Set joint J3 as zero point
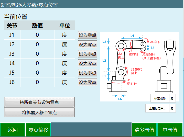The width and height of the screenshot is (184, 137). [88, 54]
